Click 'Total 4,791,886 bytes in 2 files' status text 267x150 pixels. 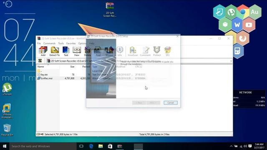(154, 134)
